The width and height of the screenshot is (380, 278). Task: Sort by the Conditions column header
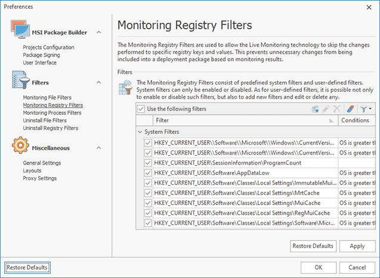[357, 121]
